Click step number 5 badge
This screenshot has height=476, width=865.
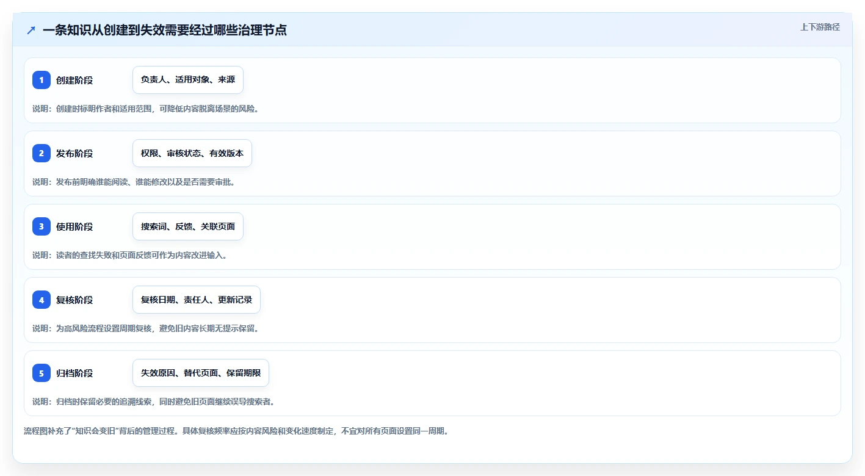[x=42, y=373]
